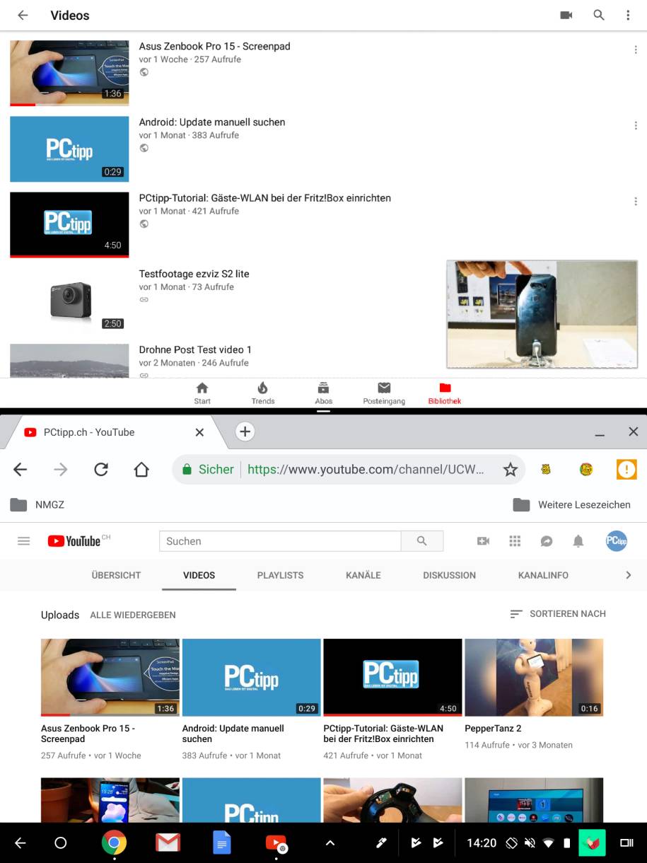This screenshot has height=863, width=647.
Task: Click the upload video camera icon on webpage
Action: (483, 541)
